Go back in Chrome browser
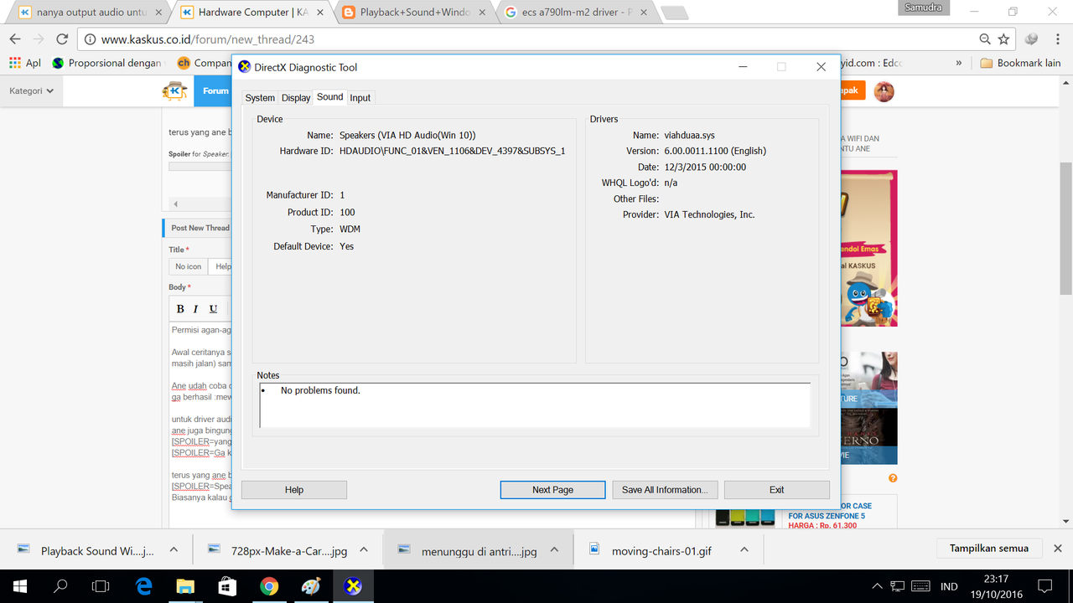This screenshot has width=1073, height=603. point(15,39)
